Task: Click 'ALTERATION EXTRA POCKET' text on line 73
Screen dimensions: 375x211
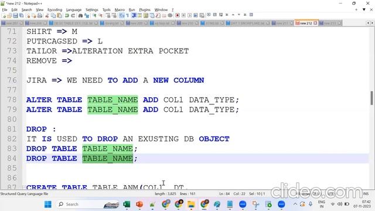Action: [x=130, y=51]
